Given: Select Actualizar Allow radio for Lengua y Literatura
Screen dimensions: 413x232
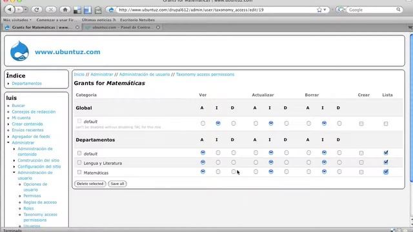Looking at the screenshot, I should (x=256, y=162).
